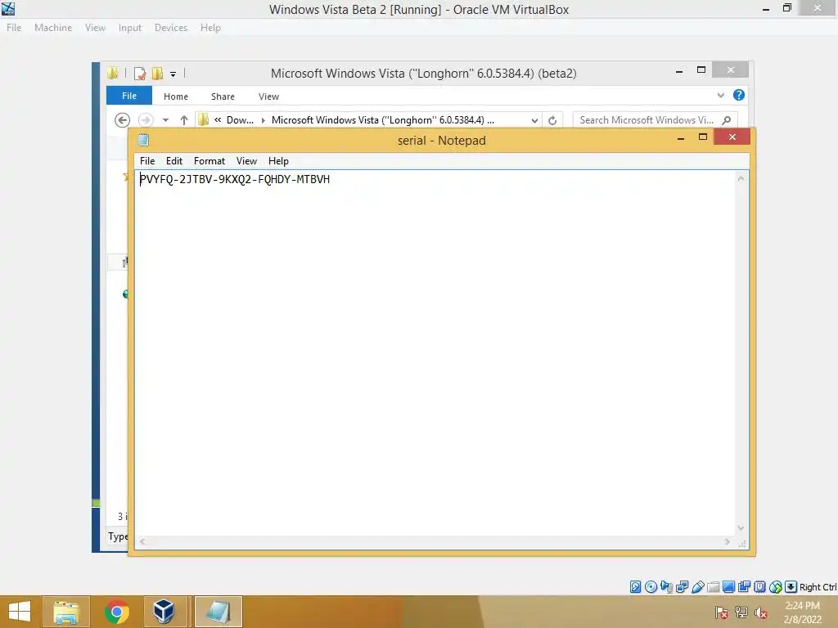This screenshot has height=628, width=838.
Task: Click the New Folder quick access icon
Action: pos(157,74)
